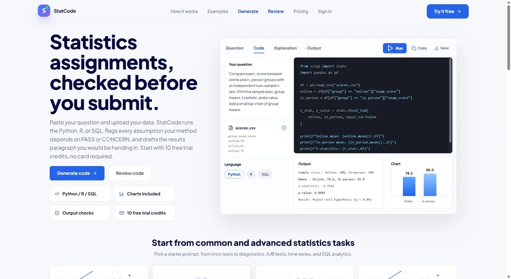The height and width of the screenshot is (279, 511).
Task: Click the online,81 CSV row
Action: click(236, 146)
